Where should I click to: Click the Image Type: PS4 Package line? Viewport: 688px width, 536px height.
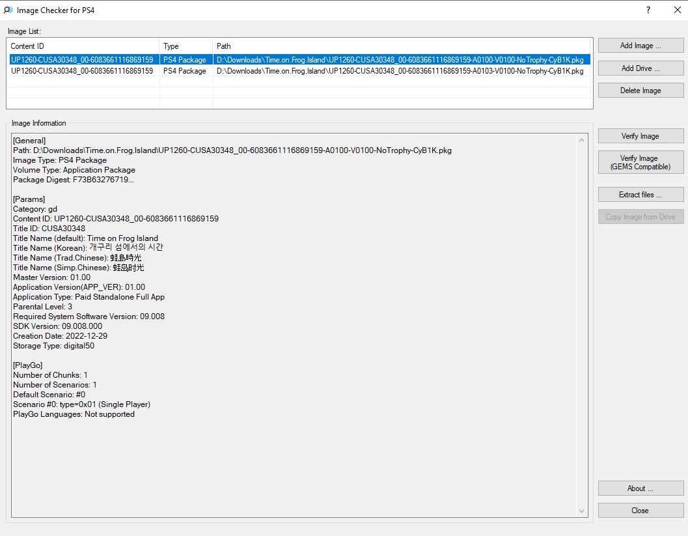pyautogui.click(x=60, y=160)
